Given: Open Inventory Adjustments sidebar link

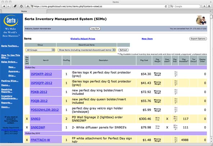Looking at the screenshot, I should (x=9, y=97).
